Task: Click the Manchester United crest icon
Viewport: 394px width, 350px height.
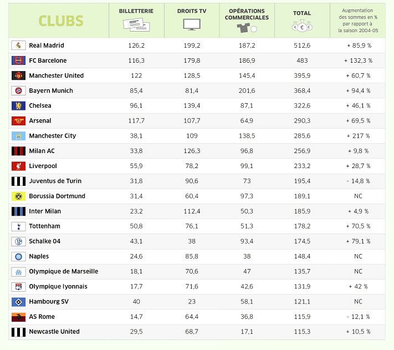Action: [18, 75]
